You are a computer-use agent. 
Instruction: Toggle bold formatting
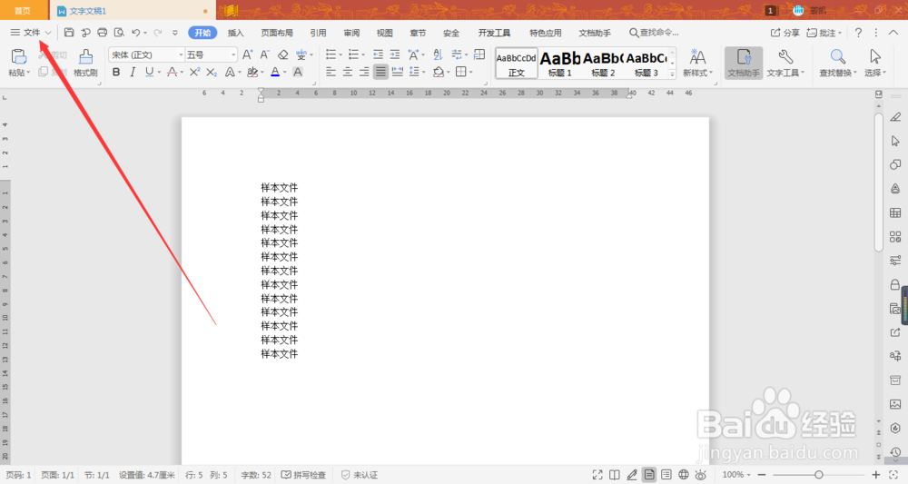(116, 72)
